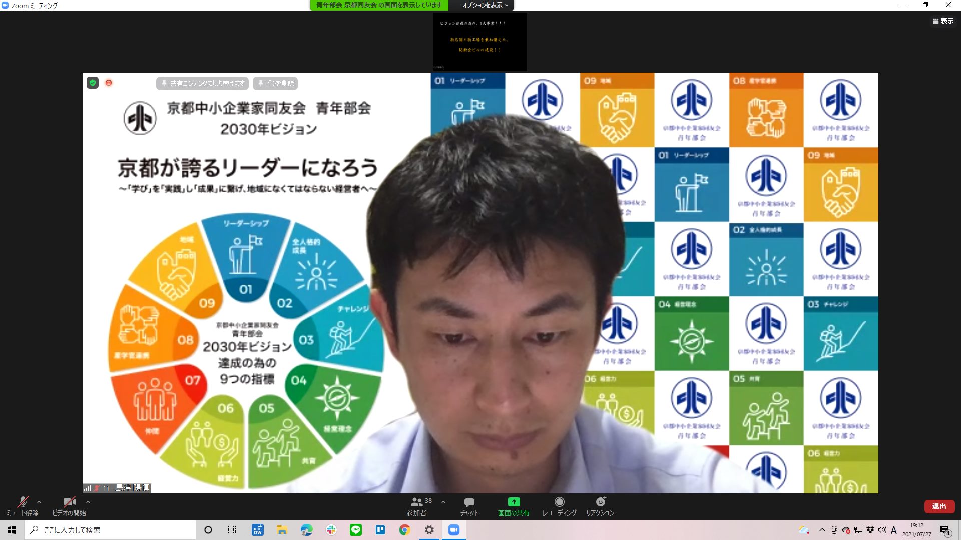Viewport: 961px width, 540px height.
Task: Open Dropbox tray icon
Action: click(870, 530)
